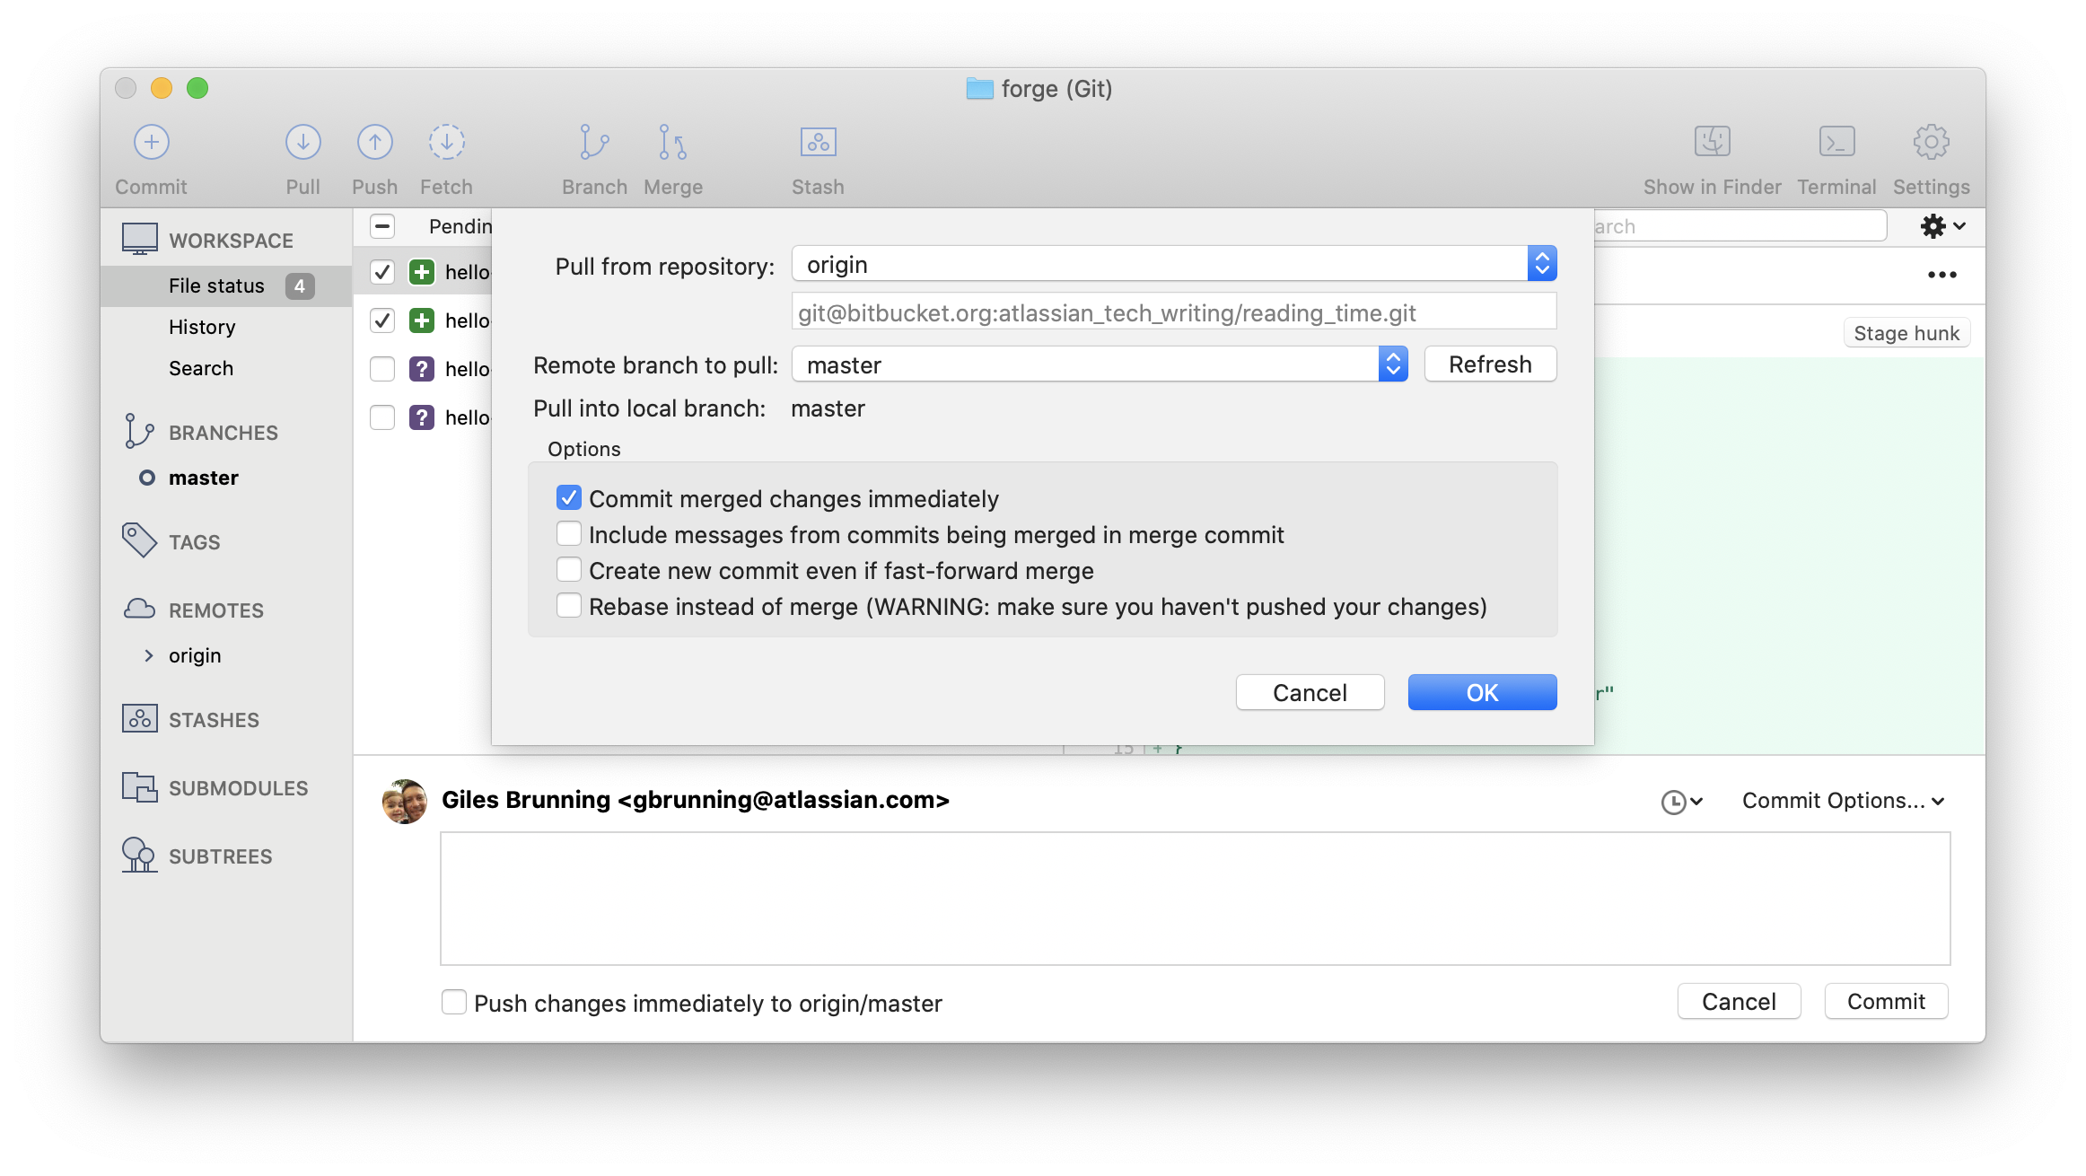This screenshot has height=1176, width=2086.
Task: Enable Rebase instead of merge option
Action: coord(569,606)
